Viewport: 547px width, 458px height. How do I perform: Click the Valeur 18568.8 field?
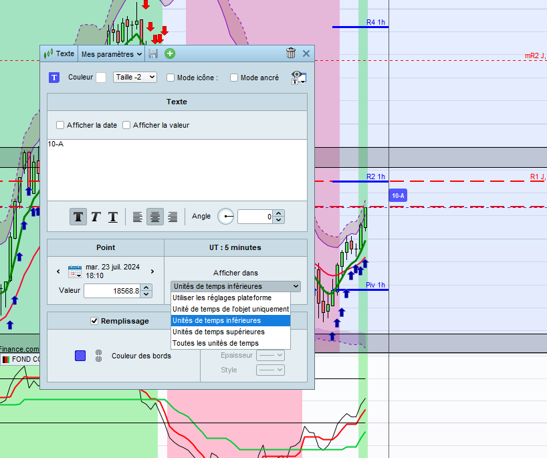(x=113, y=291)
